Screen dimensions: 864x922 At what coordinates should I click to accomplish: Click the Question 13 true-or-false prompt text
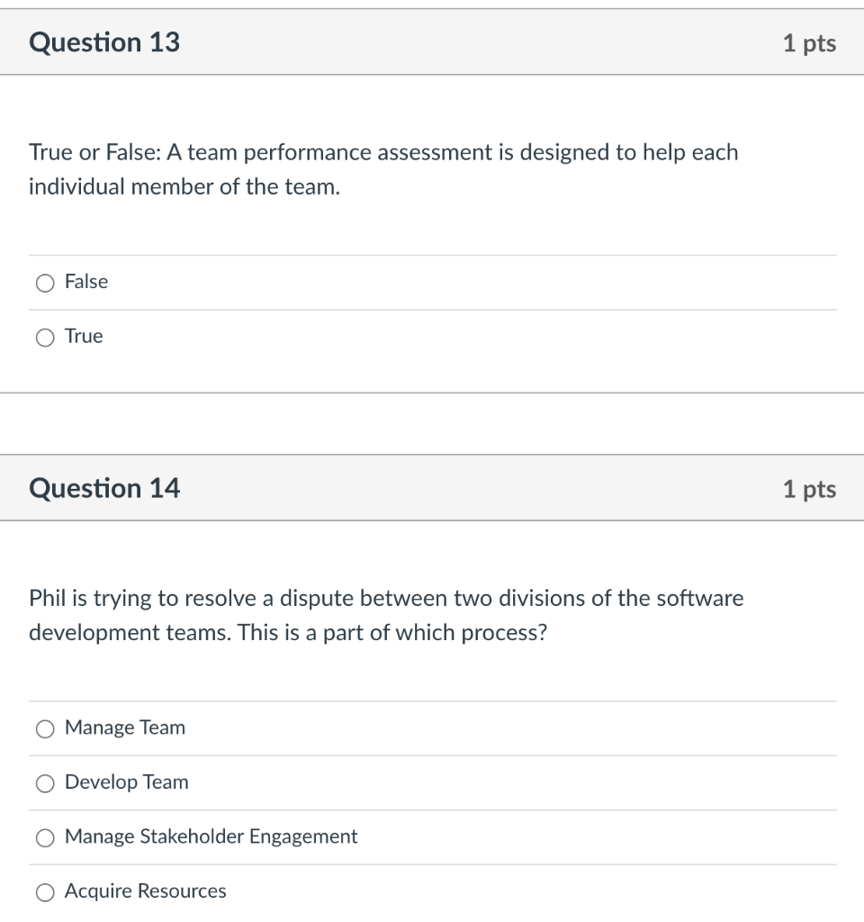[384, 169]
